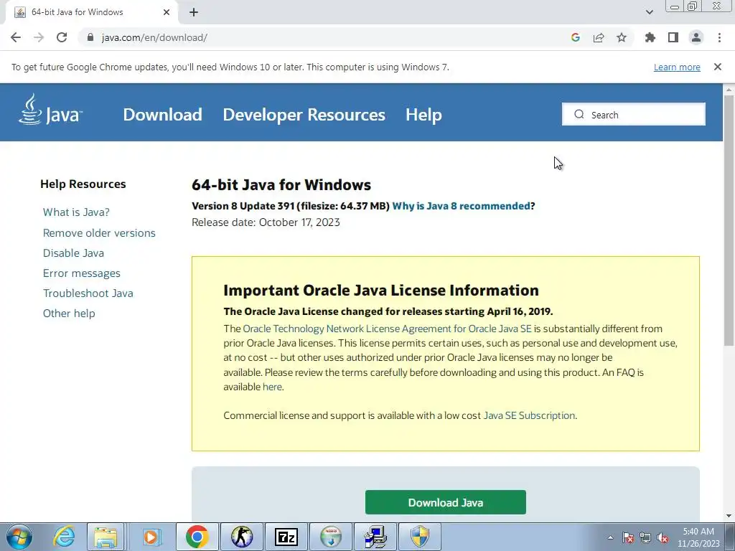Open the clock showing 5:40 AM
The width and height of the screenshot is (735, 551).
[x=698, y=537]
